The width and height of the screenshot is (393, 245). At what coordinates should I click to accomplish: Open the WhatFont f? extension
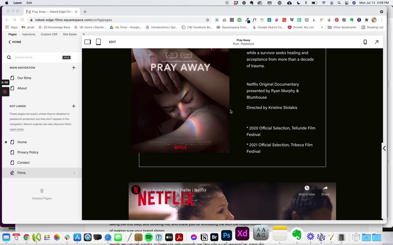(255, 20)
